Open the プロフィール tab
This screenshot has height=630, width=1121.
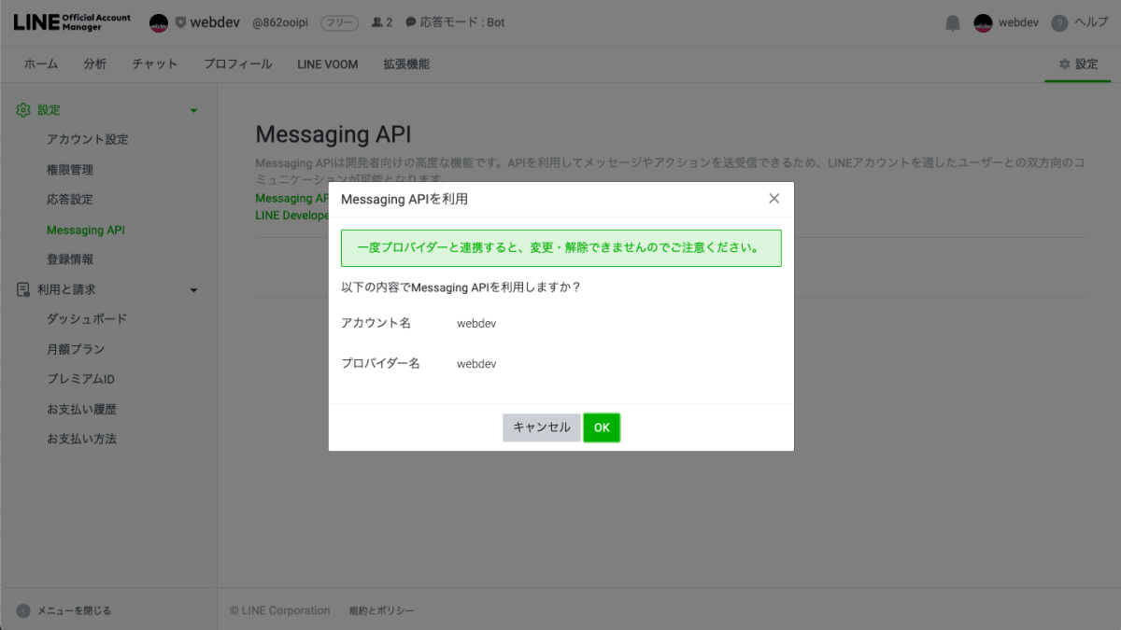pos(238,64)
